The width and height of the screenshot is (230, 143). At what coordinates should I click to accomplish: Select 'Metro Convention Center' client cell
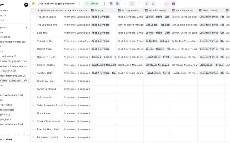[x=50, y=105]
